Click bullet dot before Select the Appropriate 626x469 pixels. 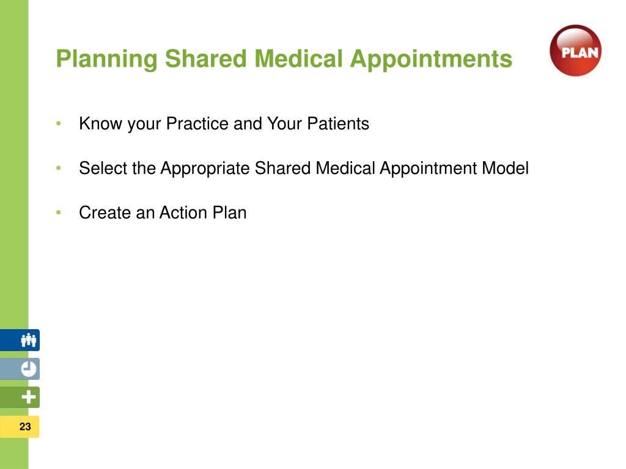coord(59,169)
